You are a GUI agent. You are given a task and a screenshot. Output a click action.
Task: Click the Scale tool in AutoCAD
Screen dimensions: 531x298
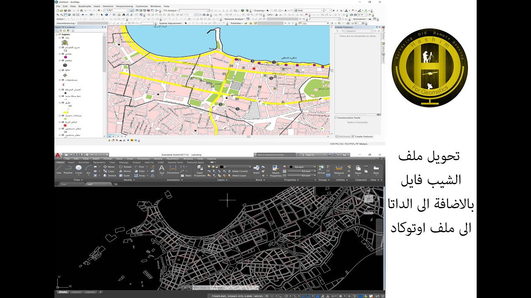pos(124,175)
